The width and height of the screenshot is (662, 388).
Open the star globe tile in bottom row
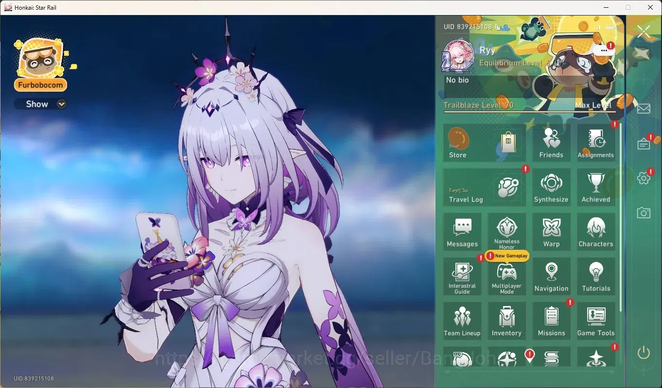pos(506,357)
